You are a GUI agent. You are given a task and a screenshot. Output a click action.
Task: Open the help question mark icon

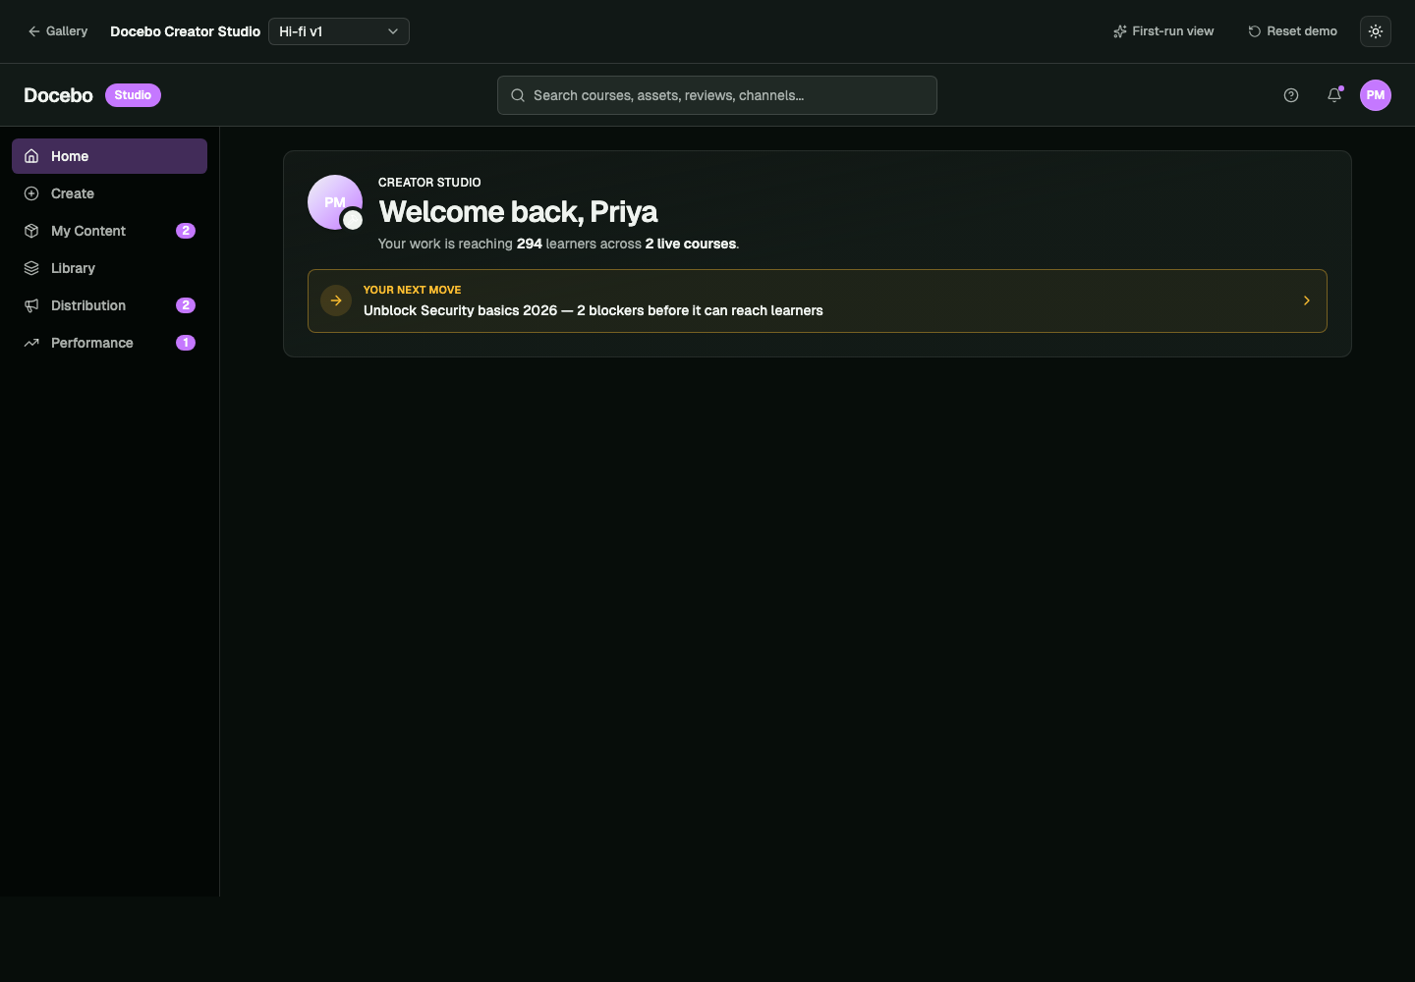coord(1291,95)
